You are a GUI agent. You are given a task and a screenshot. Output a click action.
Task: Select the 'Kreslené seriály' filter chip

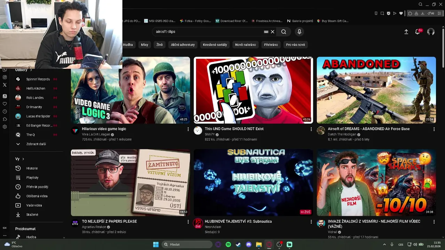tap(215, 44)
